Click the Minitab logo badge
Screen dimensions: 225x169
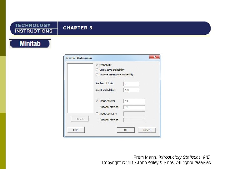pyautogui.click(x=30, y=44)
